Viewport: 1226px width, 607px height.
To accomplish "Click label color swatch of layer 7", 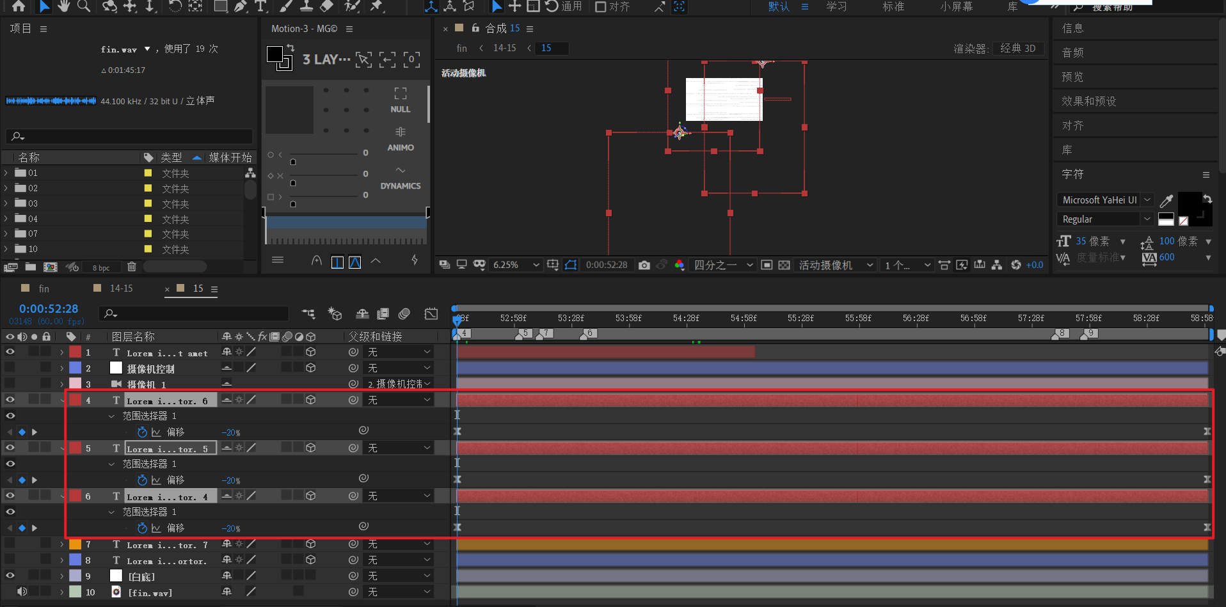I will click(76, 544).
